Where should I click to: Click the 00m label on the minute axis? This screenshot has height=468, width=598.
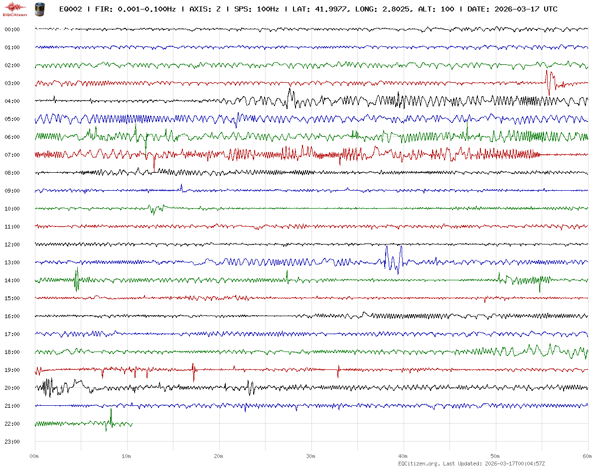[34, 456]
